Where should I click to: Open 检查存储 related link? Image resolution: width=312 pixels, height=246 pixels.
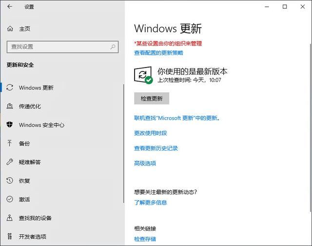click(145, 239)
